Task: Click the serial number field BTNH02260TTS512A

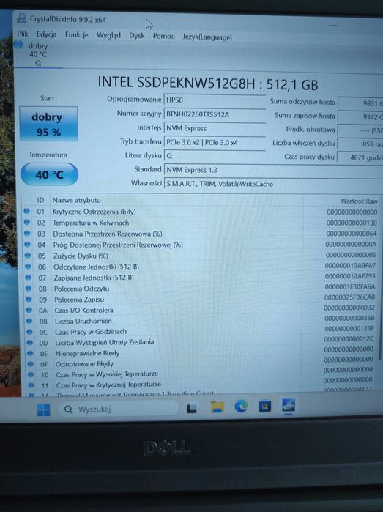Action: pyautogui.click(x=214, y=114)
